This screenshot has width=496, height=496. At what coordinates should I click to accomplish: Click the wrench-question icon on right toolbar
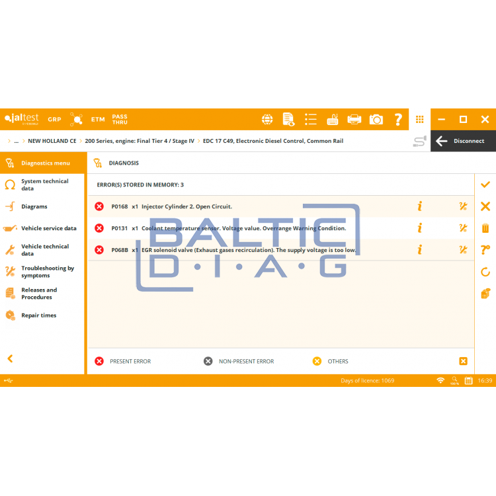485,250
